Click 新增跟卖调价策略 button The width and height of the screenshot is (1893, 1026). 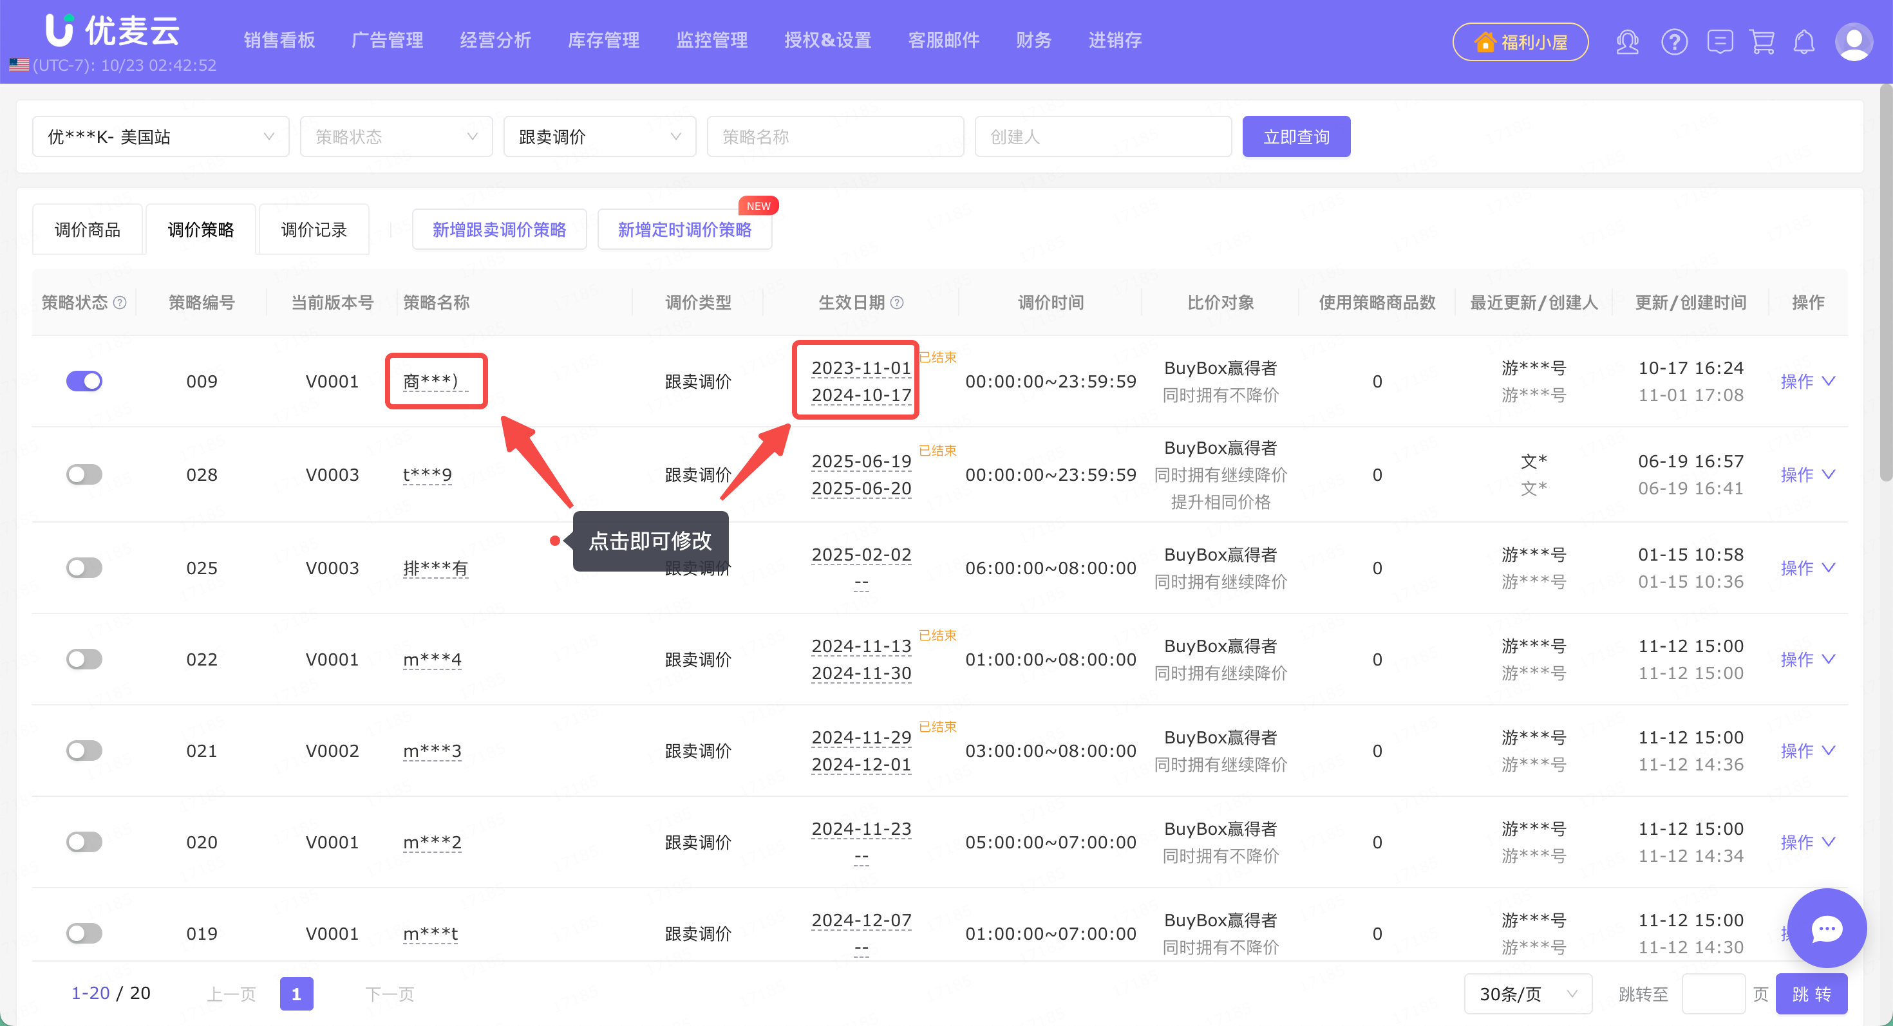[x=499, y=230]
